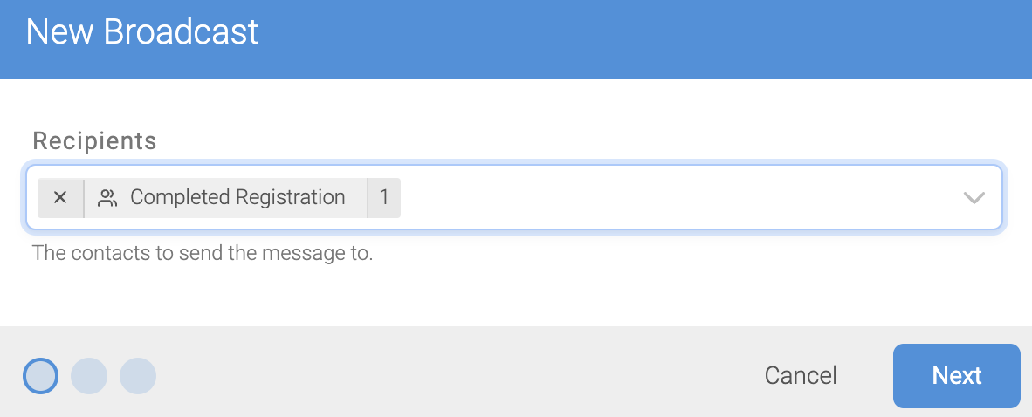Click the group people icon in recipient chip

(107, 198)
